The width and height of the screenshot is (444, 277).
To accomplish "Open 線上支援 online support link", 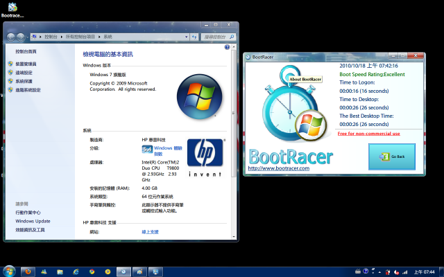I will pos(150,232).
